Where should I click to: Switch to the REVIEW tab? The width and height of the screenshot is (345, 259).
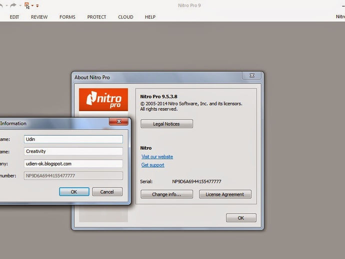pyautogui.click(x=39, y=17)
